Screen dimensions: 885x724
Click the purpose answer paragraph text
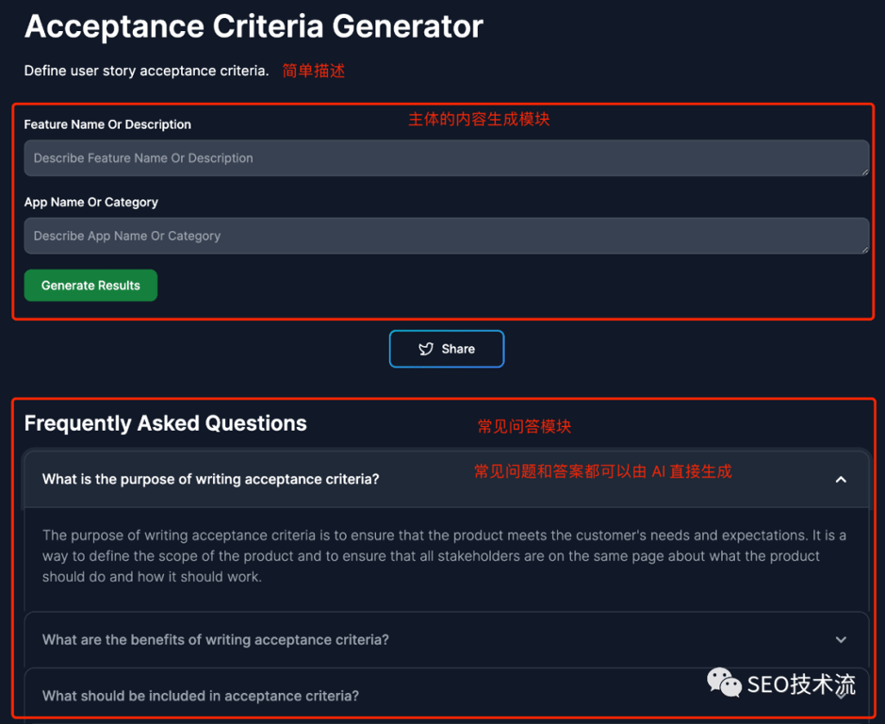(x=443, y=556)
